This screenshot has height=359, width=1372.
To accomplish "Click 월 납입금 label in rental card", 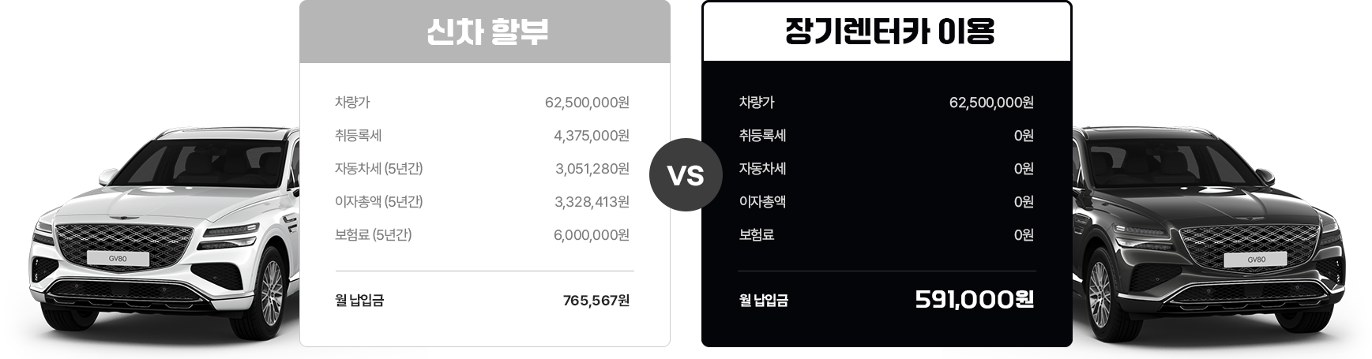I will point(764,301).
